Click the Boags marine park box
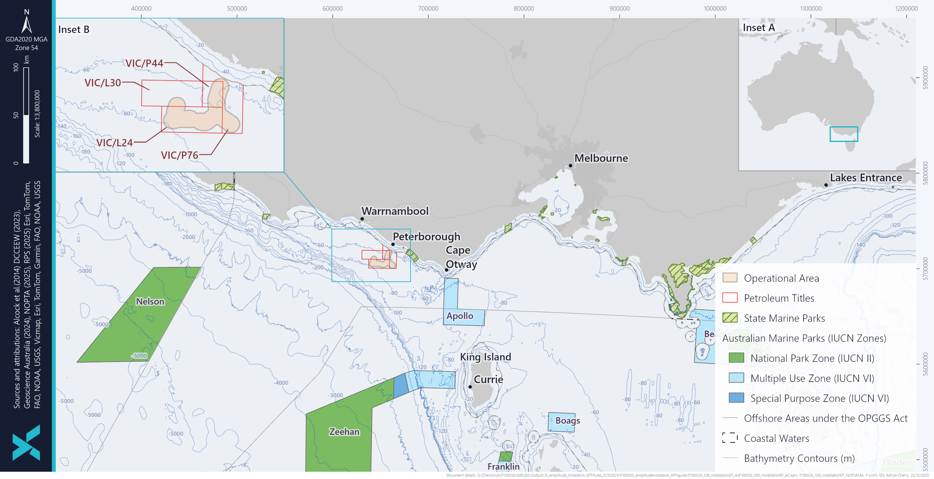 (562, 422)
